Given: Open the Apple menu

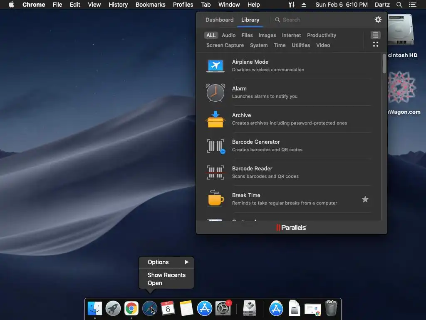Looking at the screenshot, I should coord(11,5).
